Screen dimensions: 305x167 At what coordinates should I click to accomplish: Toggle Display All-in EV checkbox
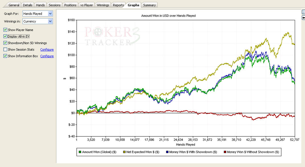pos(5,36)
